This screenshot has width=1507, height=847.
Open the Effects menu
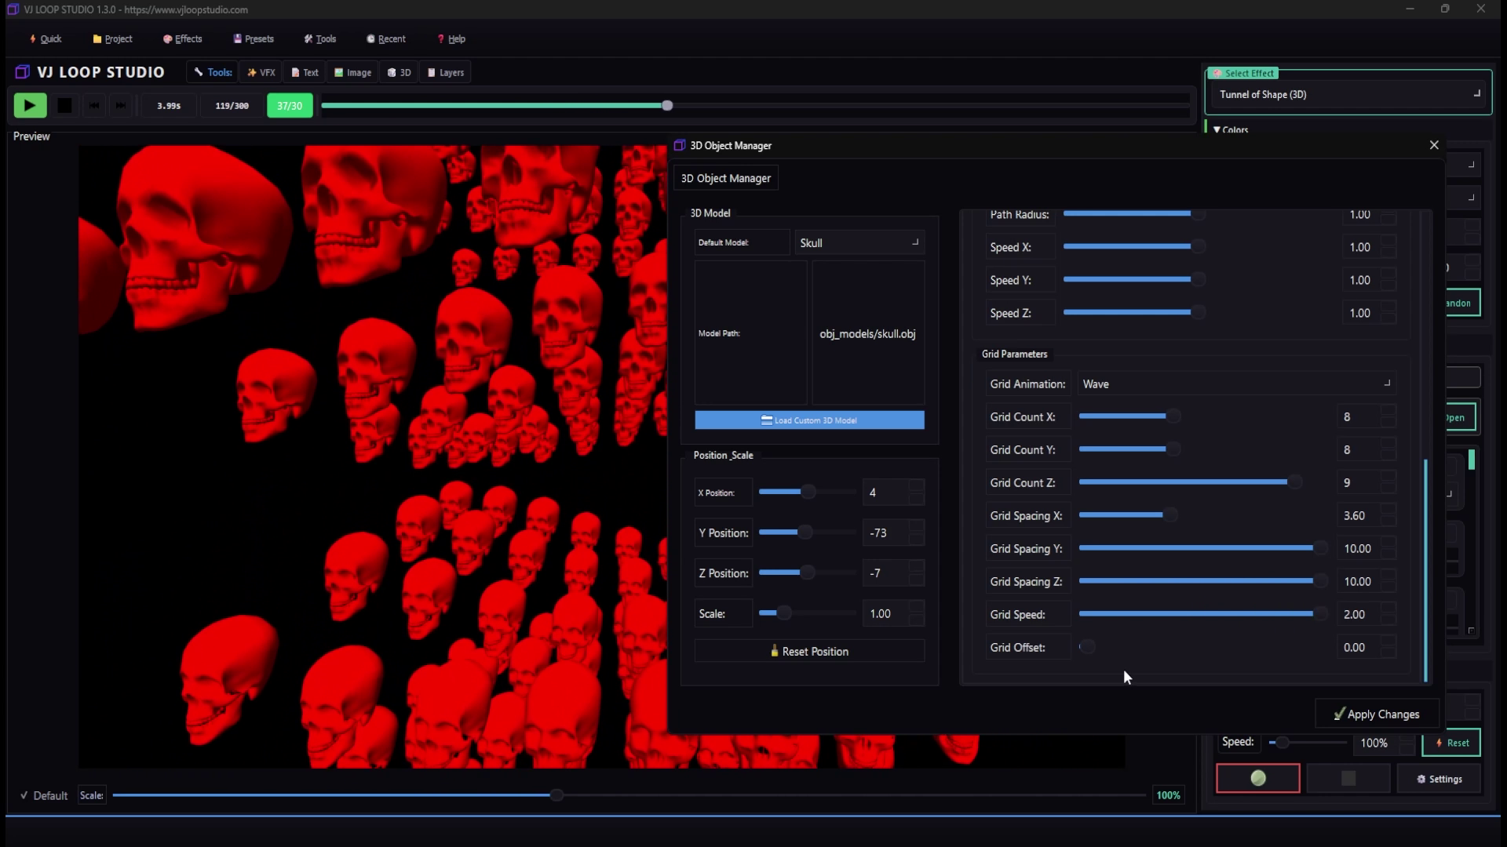(182, 38)
